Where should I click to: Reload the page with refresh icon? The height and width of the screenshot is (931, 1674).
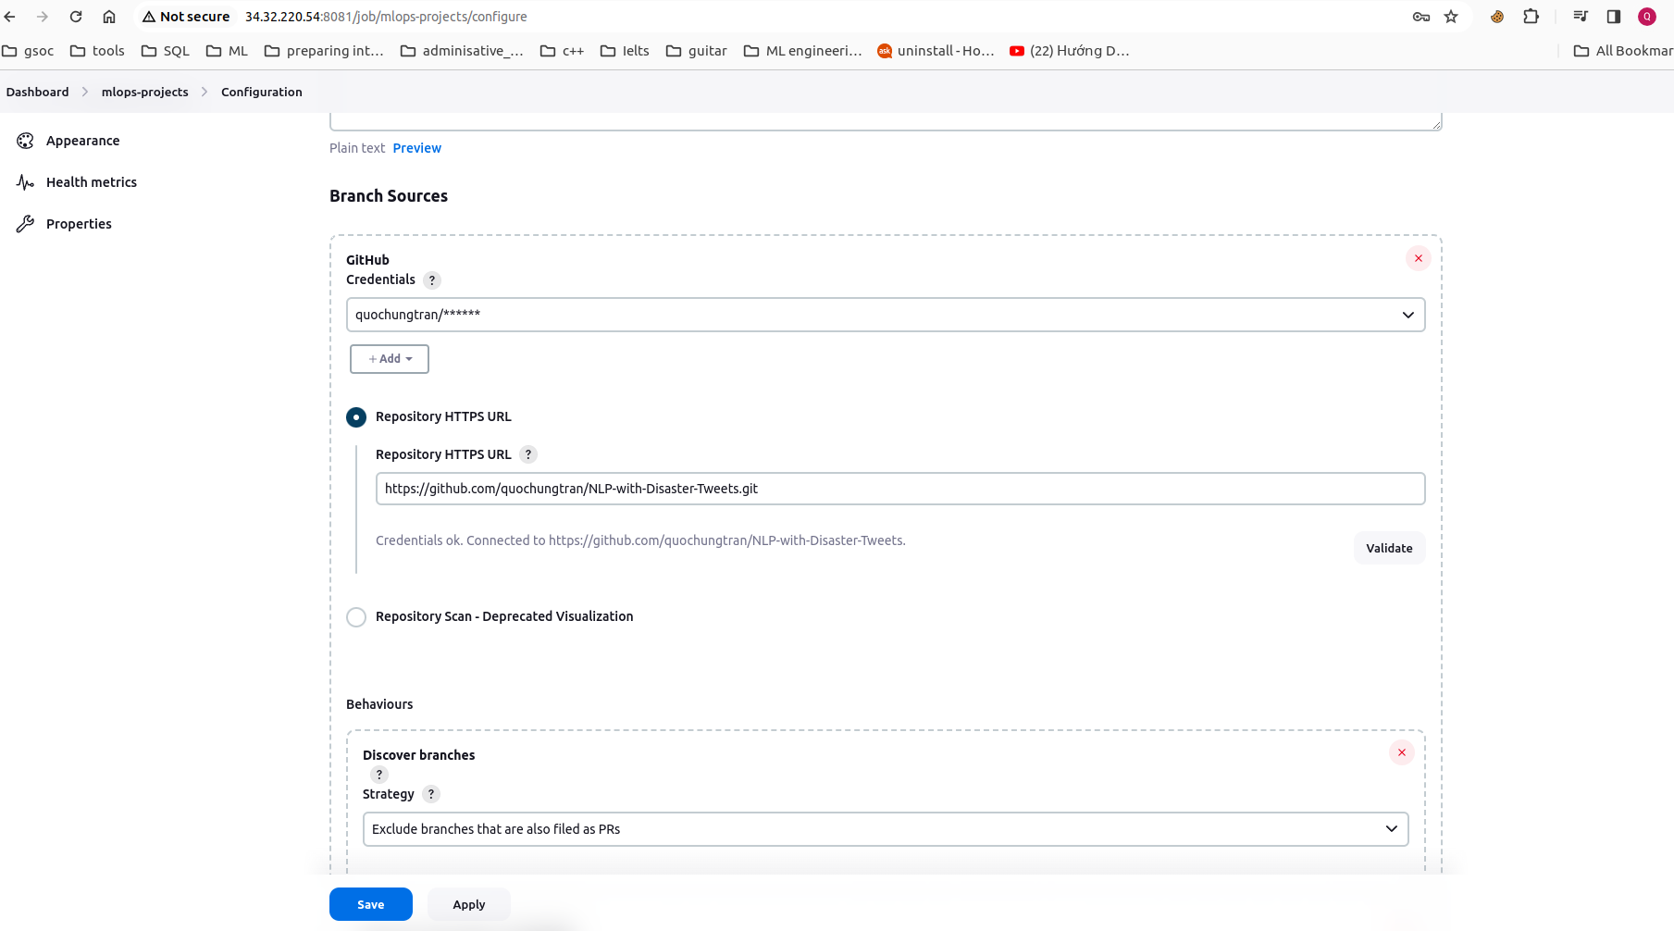[x=76, y=17]
